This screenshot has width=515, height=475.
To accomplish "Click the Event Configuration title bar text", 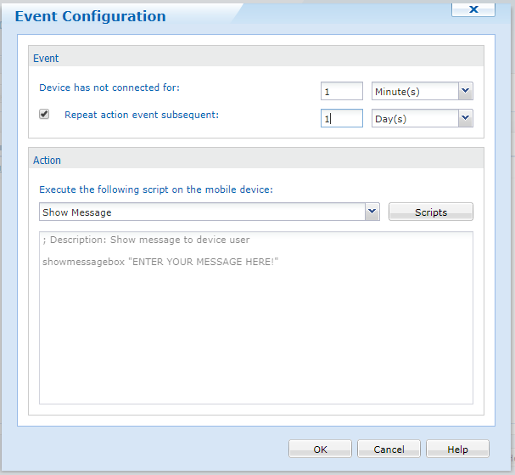I will tap(91, 16).
